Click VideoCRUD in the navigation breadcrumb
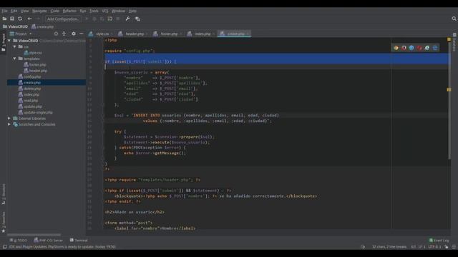The image size is (458, 257). pyautogui.click(x=15, y=26)
